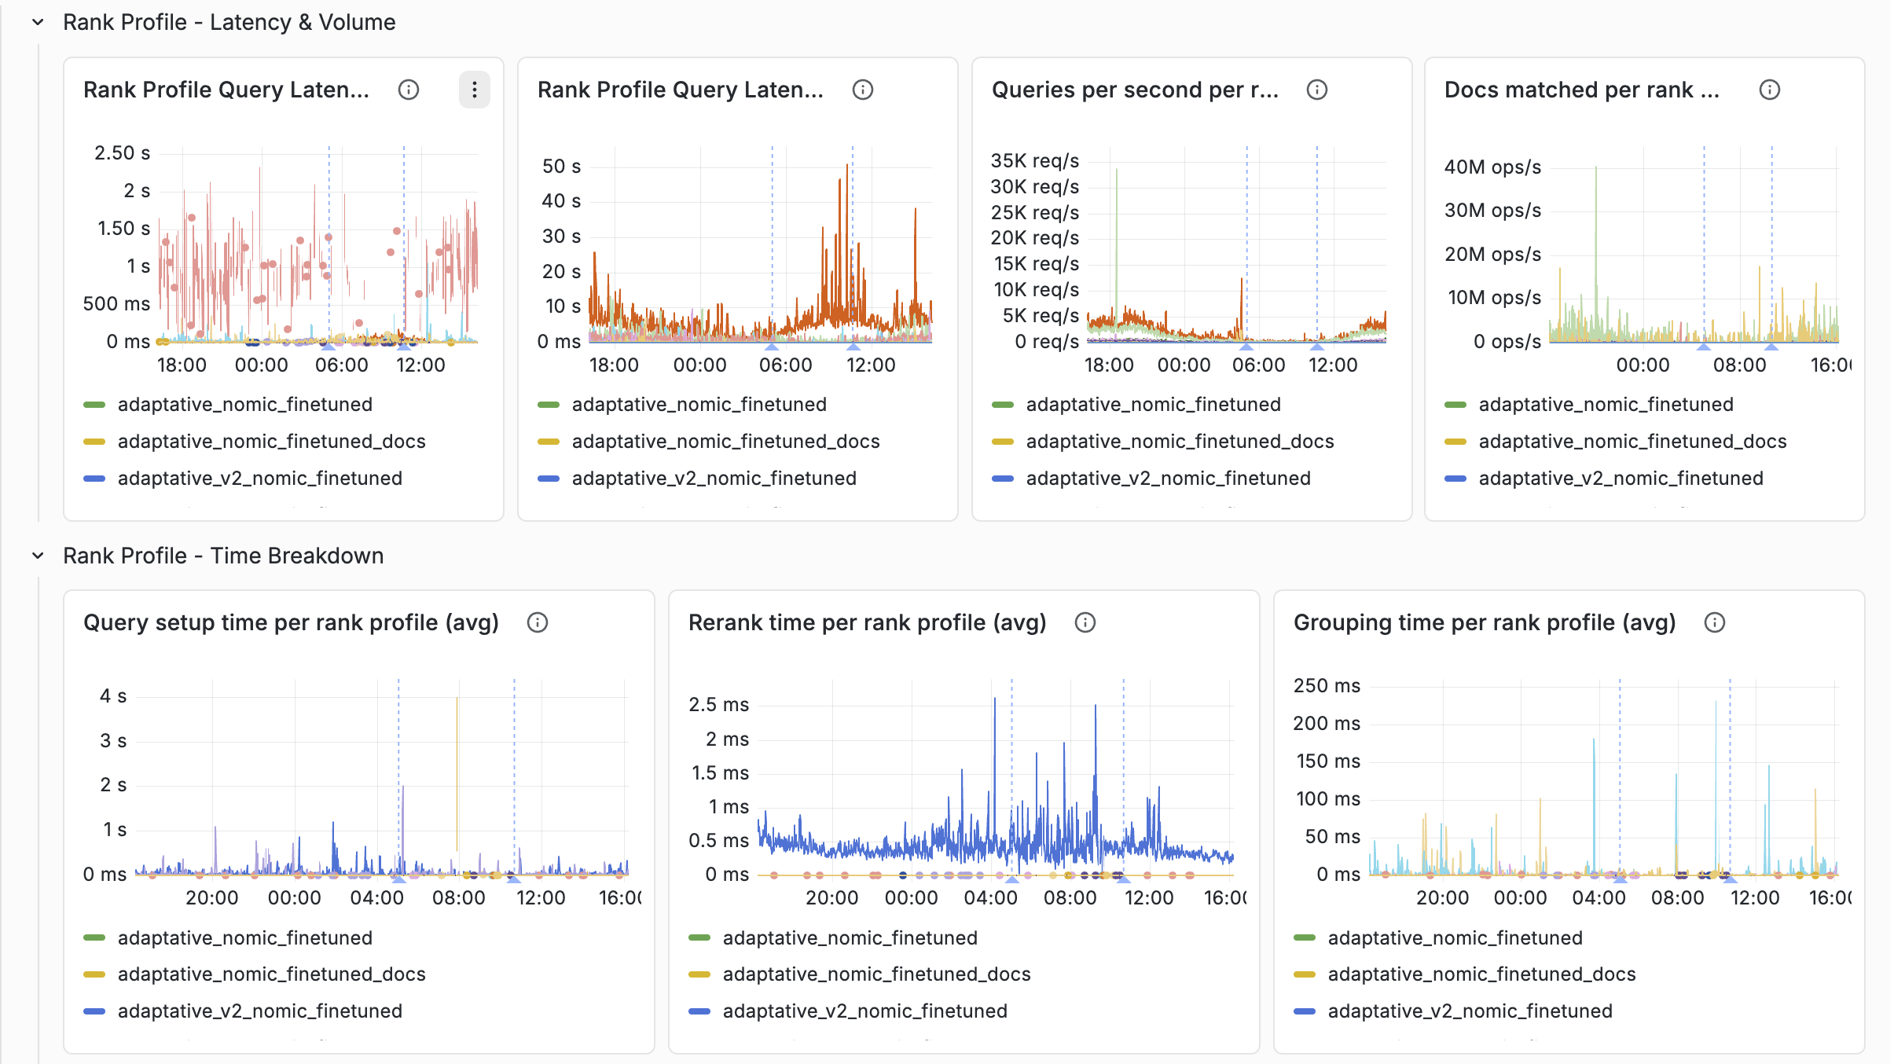
Task: Toggle adaptative_v2_nomic_finetuned series in Rerank time legend
Action: [x=864, y=1011]
